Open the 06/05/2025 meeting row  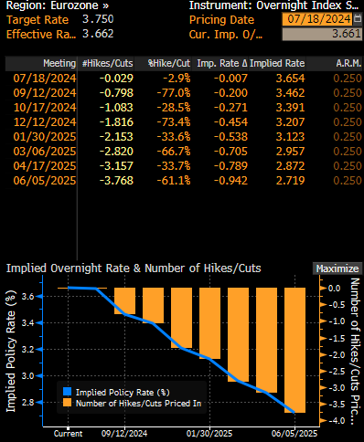point(184,181)
